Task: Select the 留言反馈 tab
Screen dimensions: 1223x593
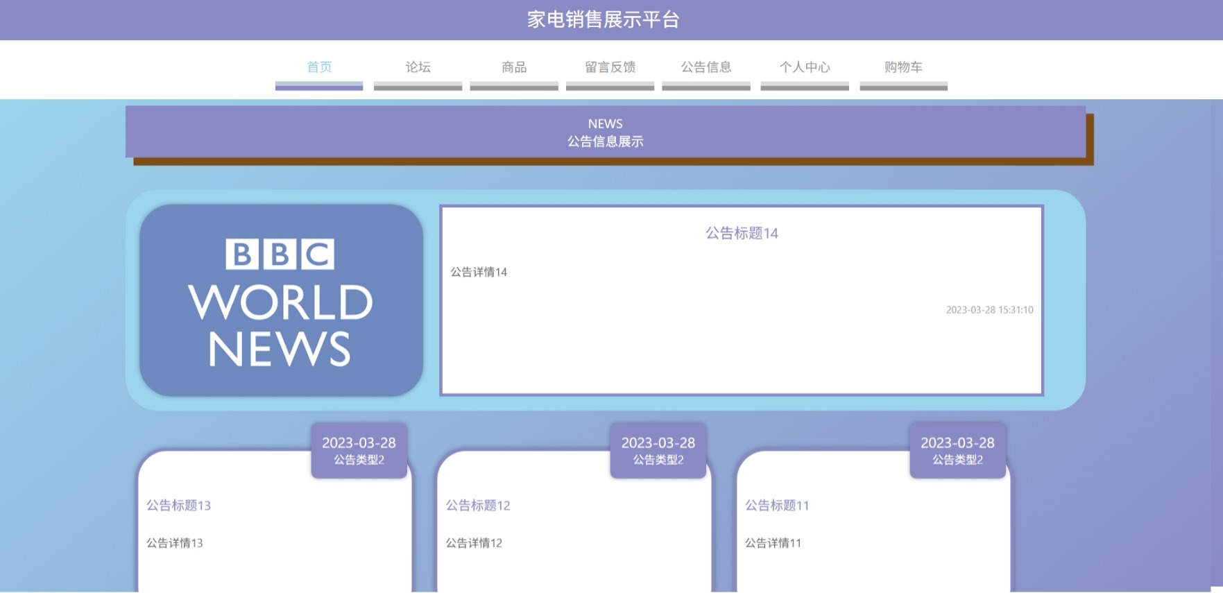Action: click(x=610, y=67)
